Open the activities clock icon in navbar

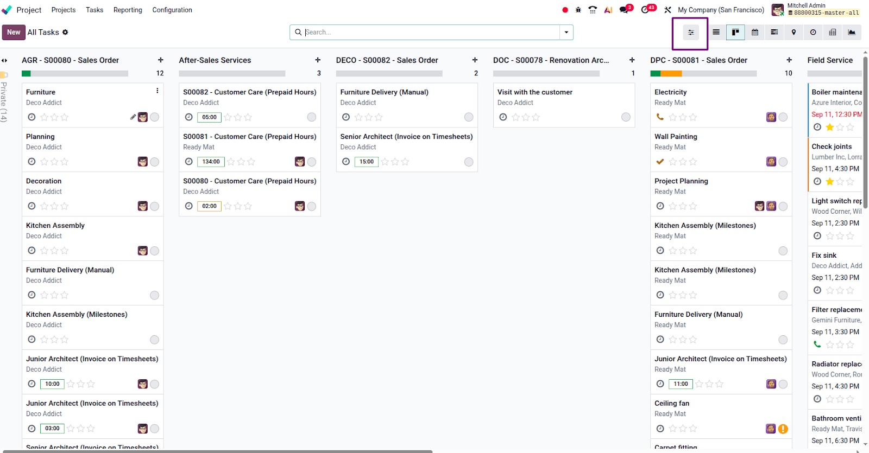[646, 9]
